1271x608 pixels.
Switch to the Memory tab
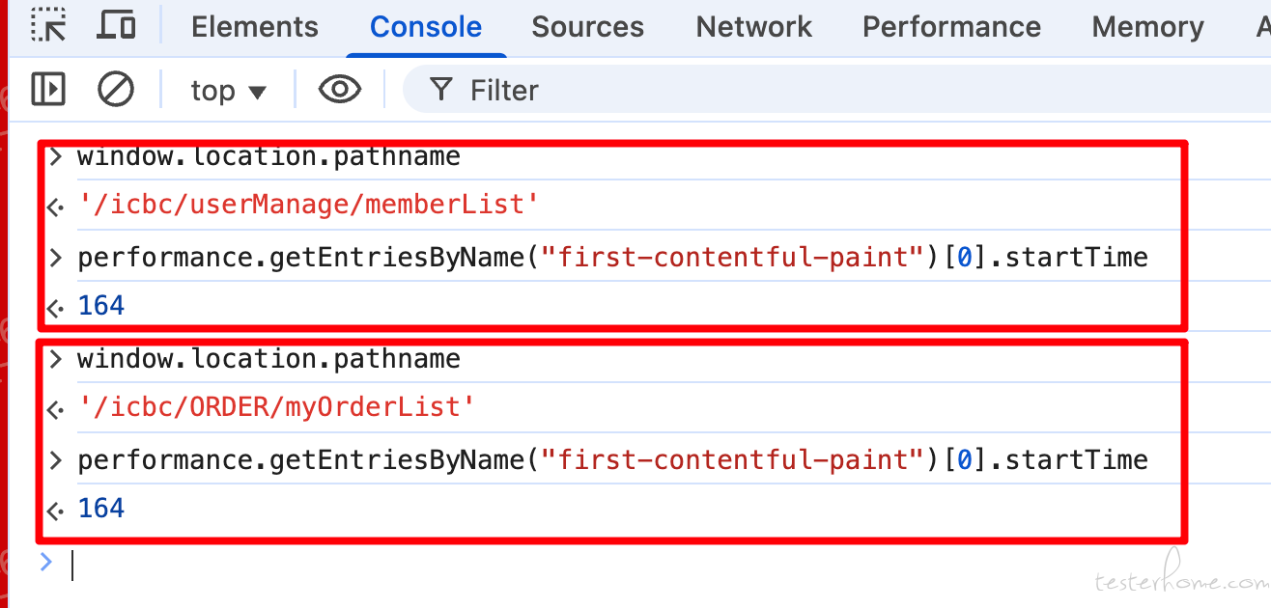[x=1147, y=27]
